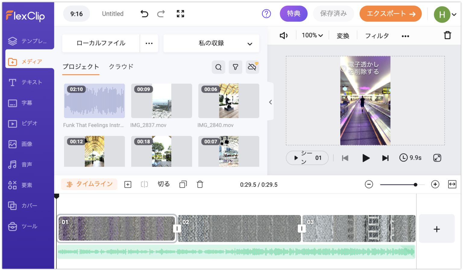Expand the account menu next to H avatar
The width and height of the screenshot is (463, 271).
[x=454, y=14]
